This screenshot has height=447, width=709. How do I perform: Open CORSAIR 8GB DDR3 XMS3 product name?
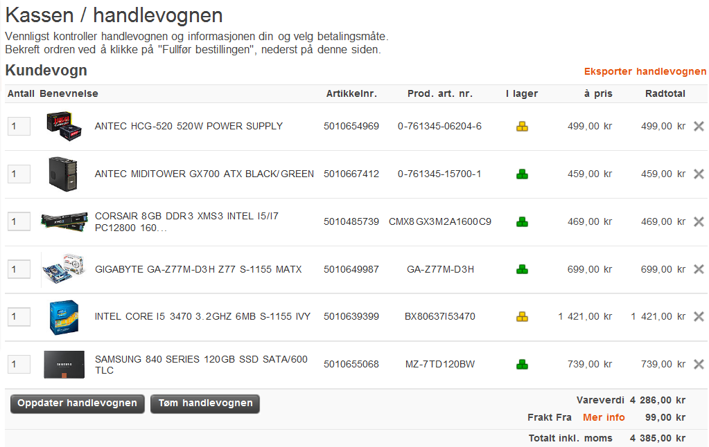click(x=186, y=221)
